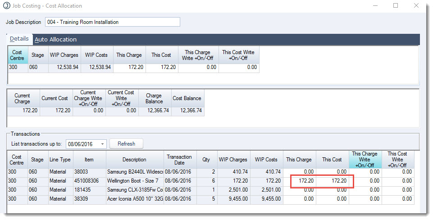Click WIP Charges 2,501.00 cell
433x220 pixels.
point(233,190)
